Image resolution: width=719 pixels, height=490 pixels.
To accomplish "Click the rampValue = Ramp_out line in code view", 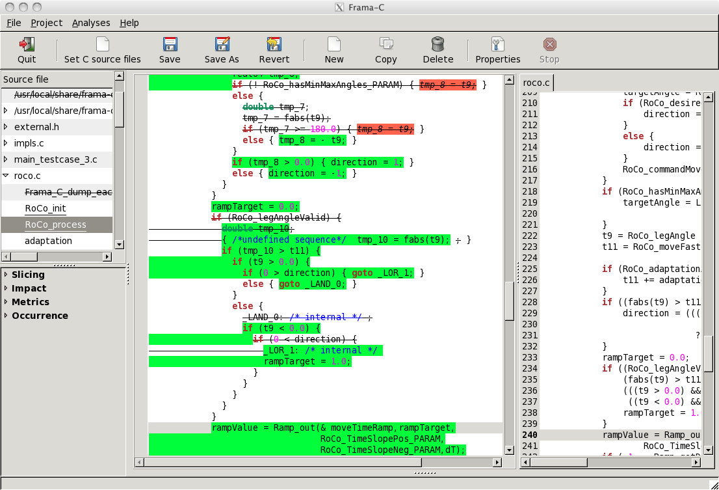I will click(333, 428).
